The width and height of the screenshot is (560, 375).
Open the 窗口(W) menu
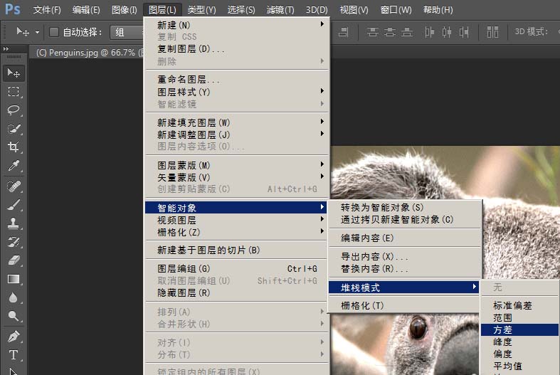396,10
